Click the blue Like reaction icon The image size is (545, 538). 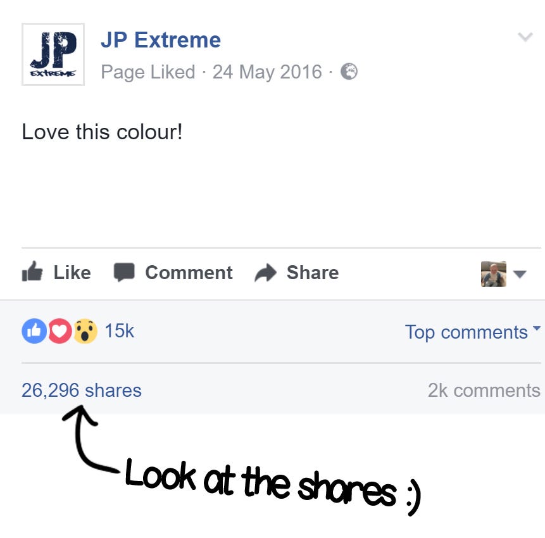(x=34, y=331)
